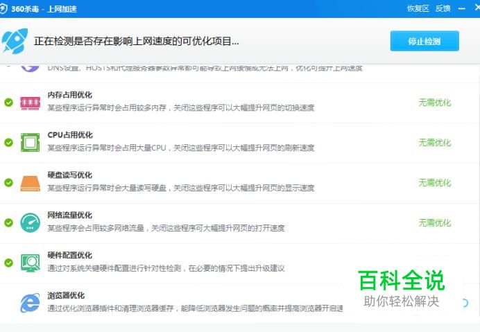Click the 硬件配置优化 description text
The width and height of the screenshot is (480, 332).
pos(166,268)
